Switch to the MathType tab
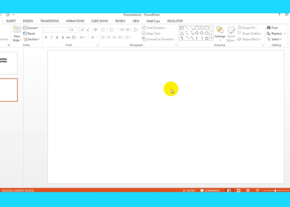The width and height of the screenshot is (290, 207). [153, 21]
